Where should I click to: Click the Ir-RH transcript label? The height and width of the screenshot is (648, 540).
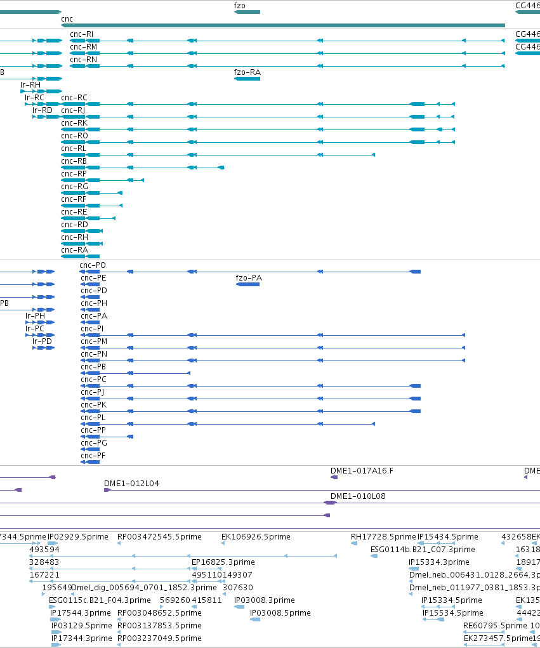pos(30,85)
